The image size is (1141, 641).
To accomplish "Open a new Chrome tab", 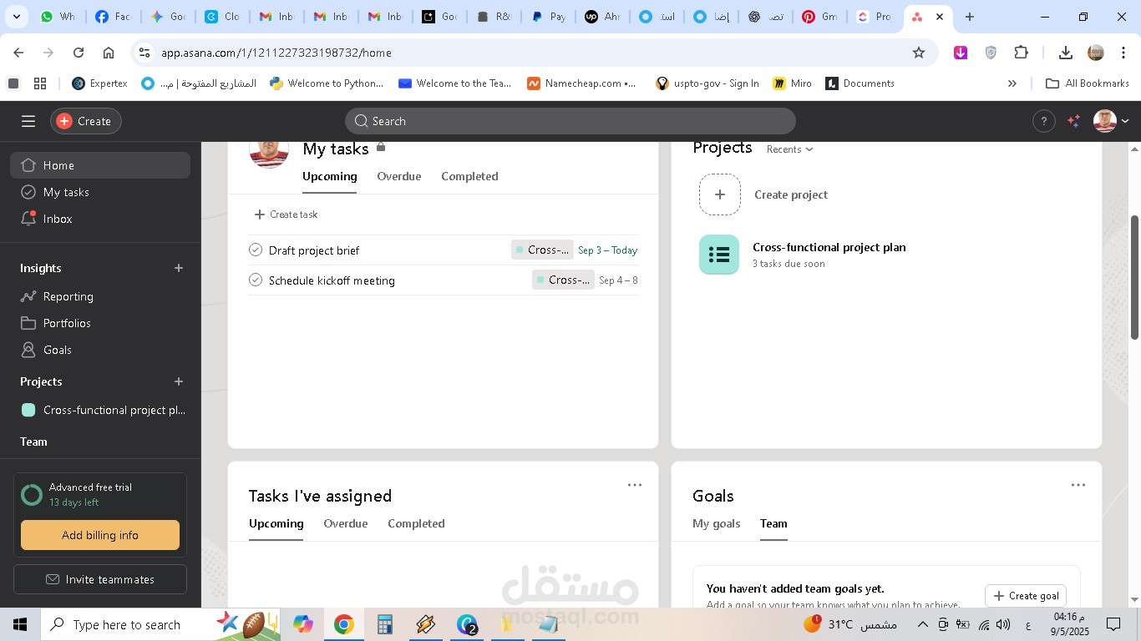I will [x=969, y=17].
